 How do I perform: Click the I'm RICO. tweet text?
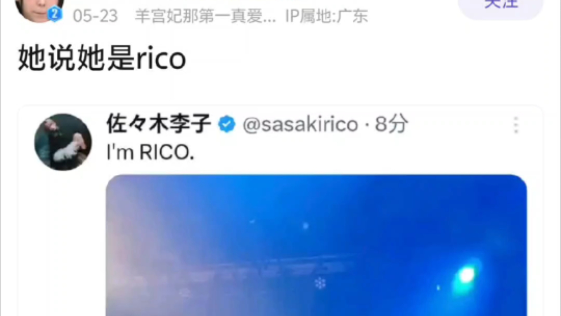click(150, 152)
